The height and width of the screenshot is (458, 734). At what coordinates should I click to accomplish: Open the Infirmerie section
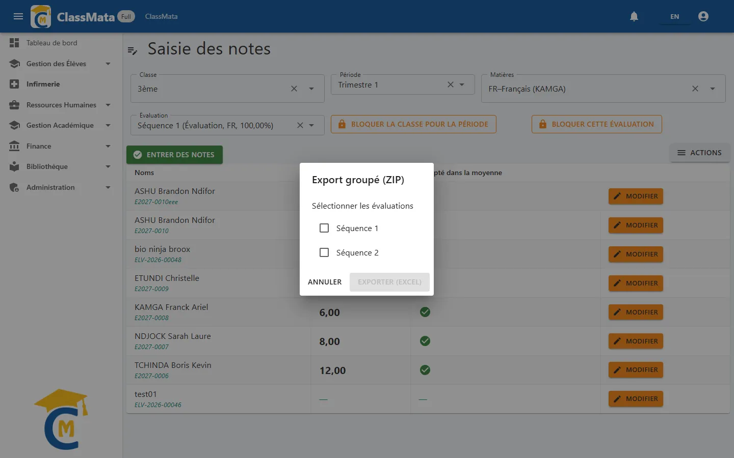tap(61, 84)
